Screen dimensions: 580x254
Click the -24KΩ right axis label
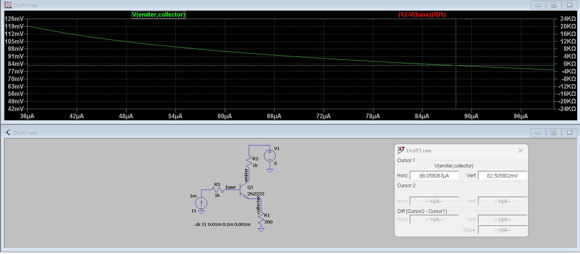pyautogui.click(x=567, y=109)
